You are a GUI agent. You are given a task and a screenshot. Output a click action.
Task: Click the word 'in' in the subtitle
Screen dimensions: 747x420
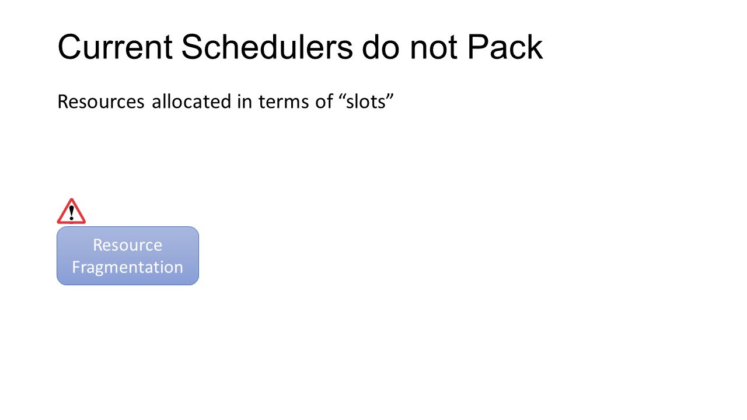[244, 101]
